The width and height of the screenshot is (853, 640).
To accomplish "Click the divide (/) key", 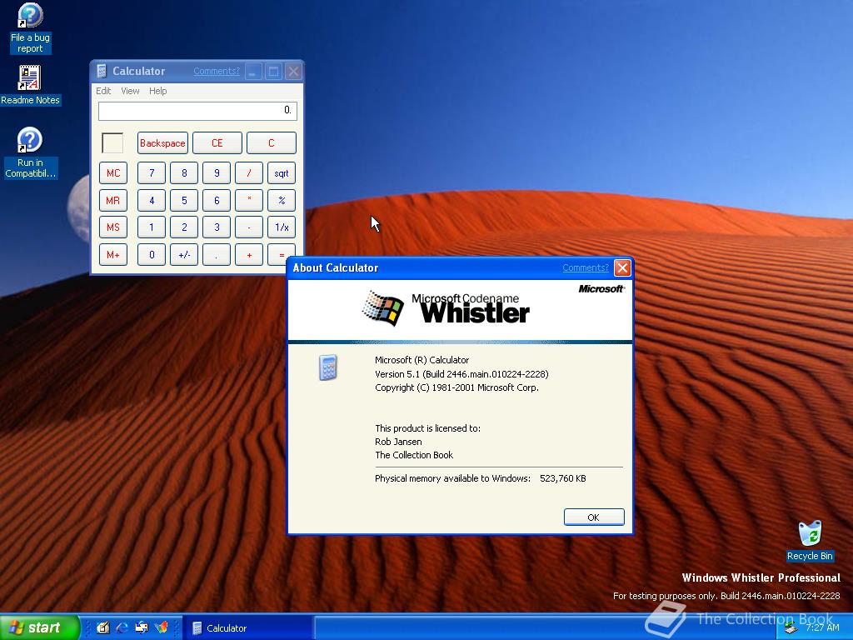I will (x=249, y=173).
